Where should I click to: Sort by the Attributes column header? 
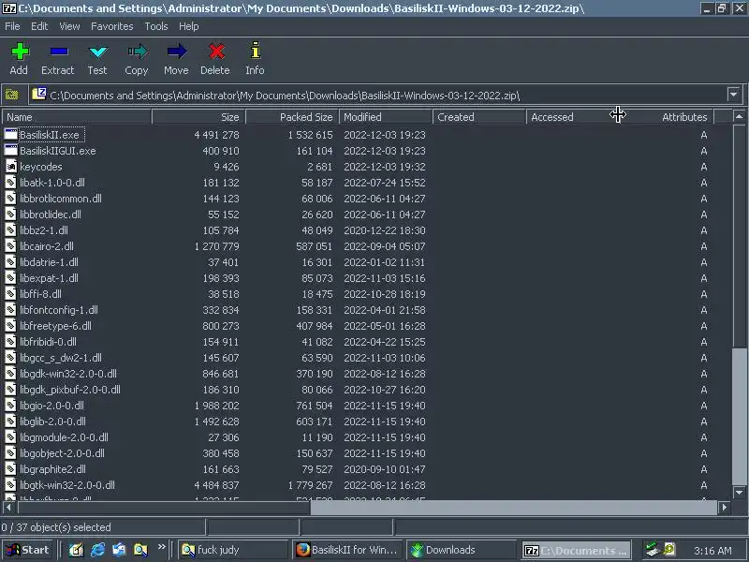click(668, 116)
